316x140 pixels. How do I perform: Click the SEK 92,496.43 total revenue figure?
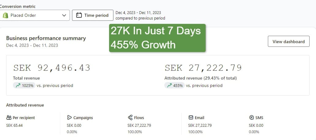(51, 68)
